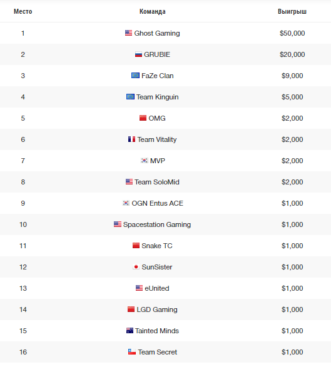The width and height of the screenshot is (331, 367).
Task: Click the Russian flag next to GRUBIE
Action: 138,54
